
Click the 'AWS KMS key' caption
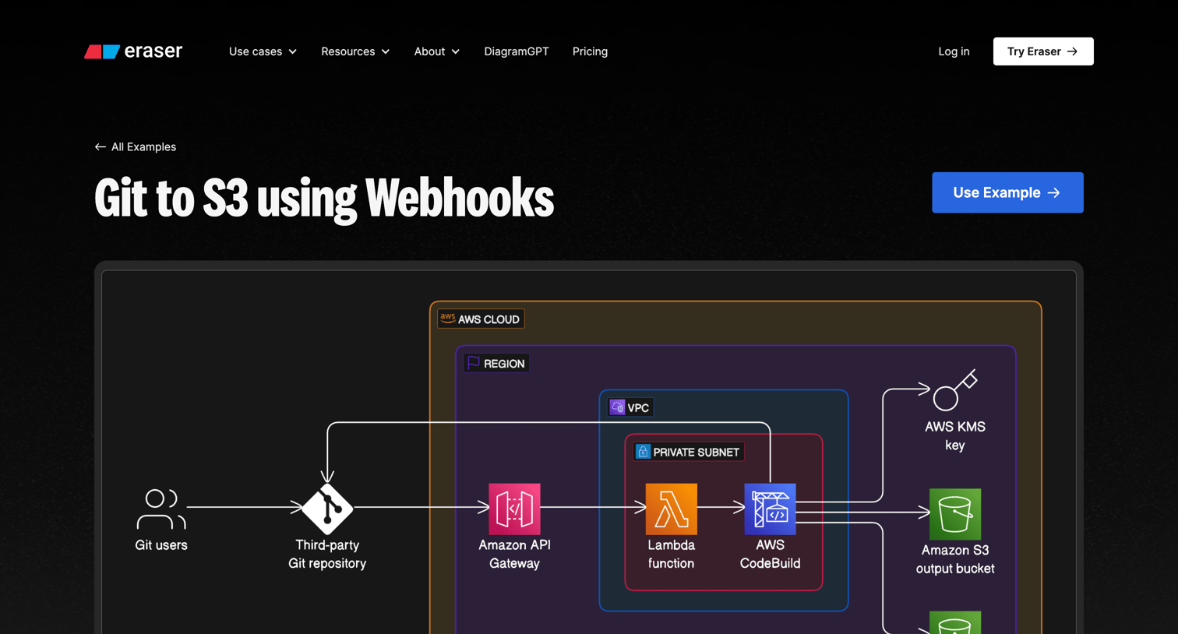(x=955, y=435)
